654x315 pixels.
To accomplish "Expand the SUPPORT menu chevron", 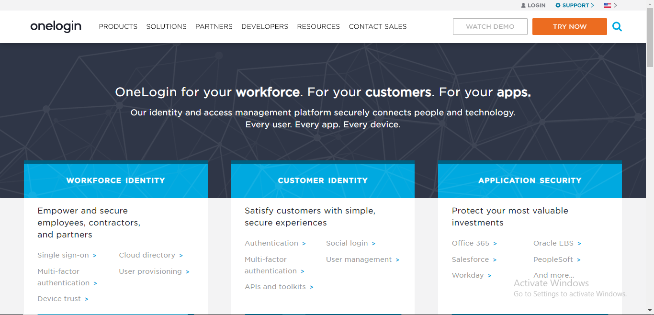I will tap(592, 6).
